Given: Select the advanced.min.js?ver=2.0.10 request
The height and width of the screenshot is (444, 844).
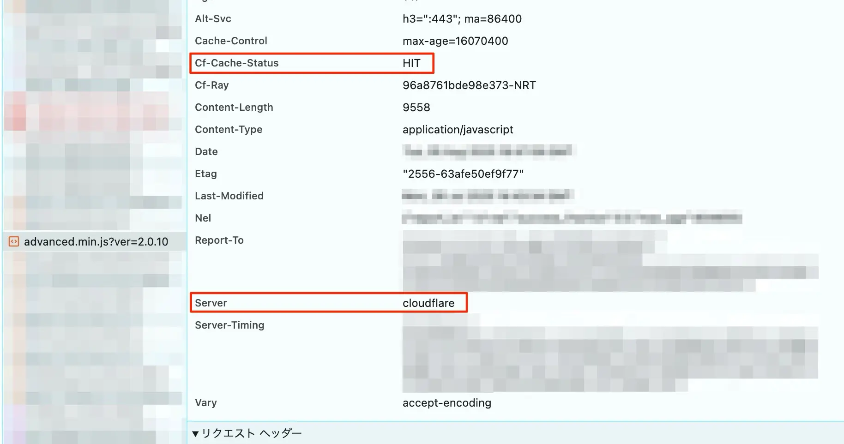Looking at the screenshot, I should tap(96, 241).
